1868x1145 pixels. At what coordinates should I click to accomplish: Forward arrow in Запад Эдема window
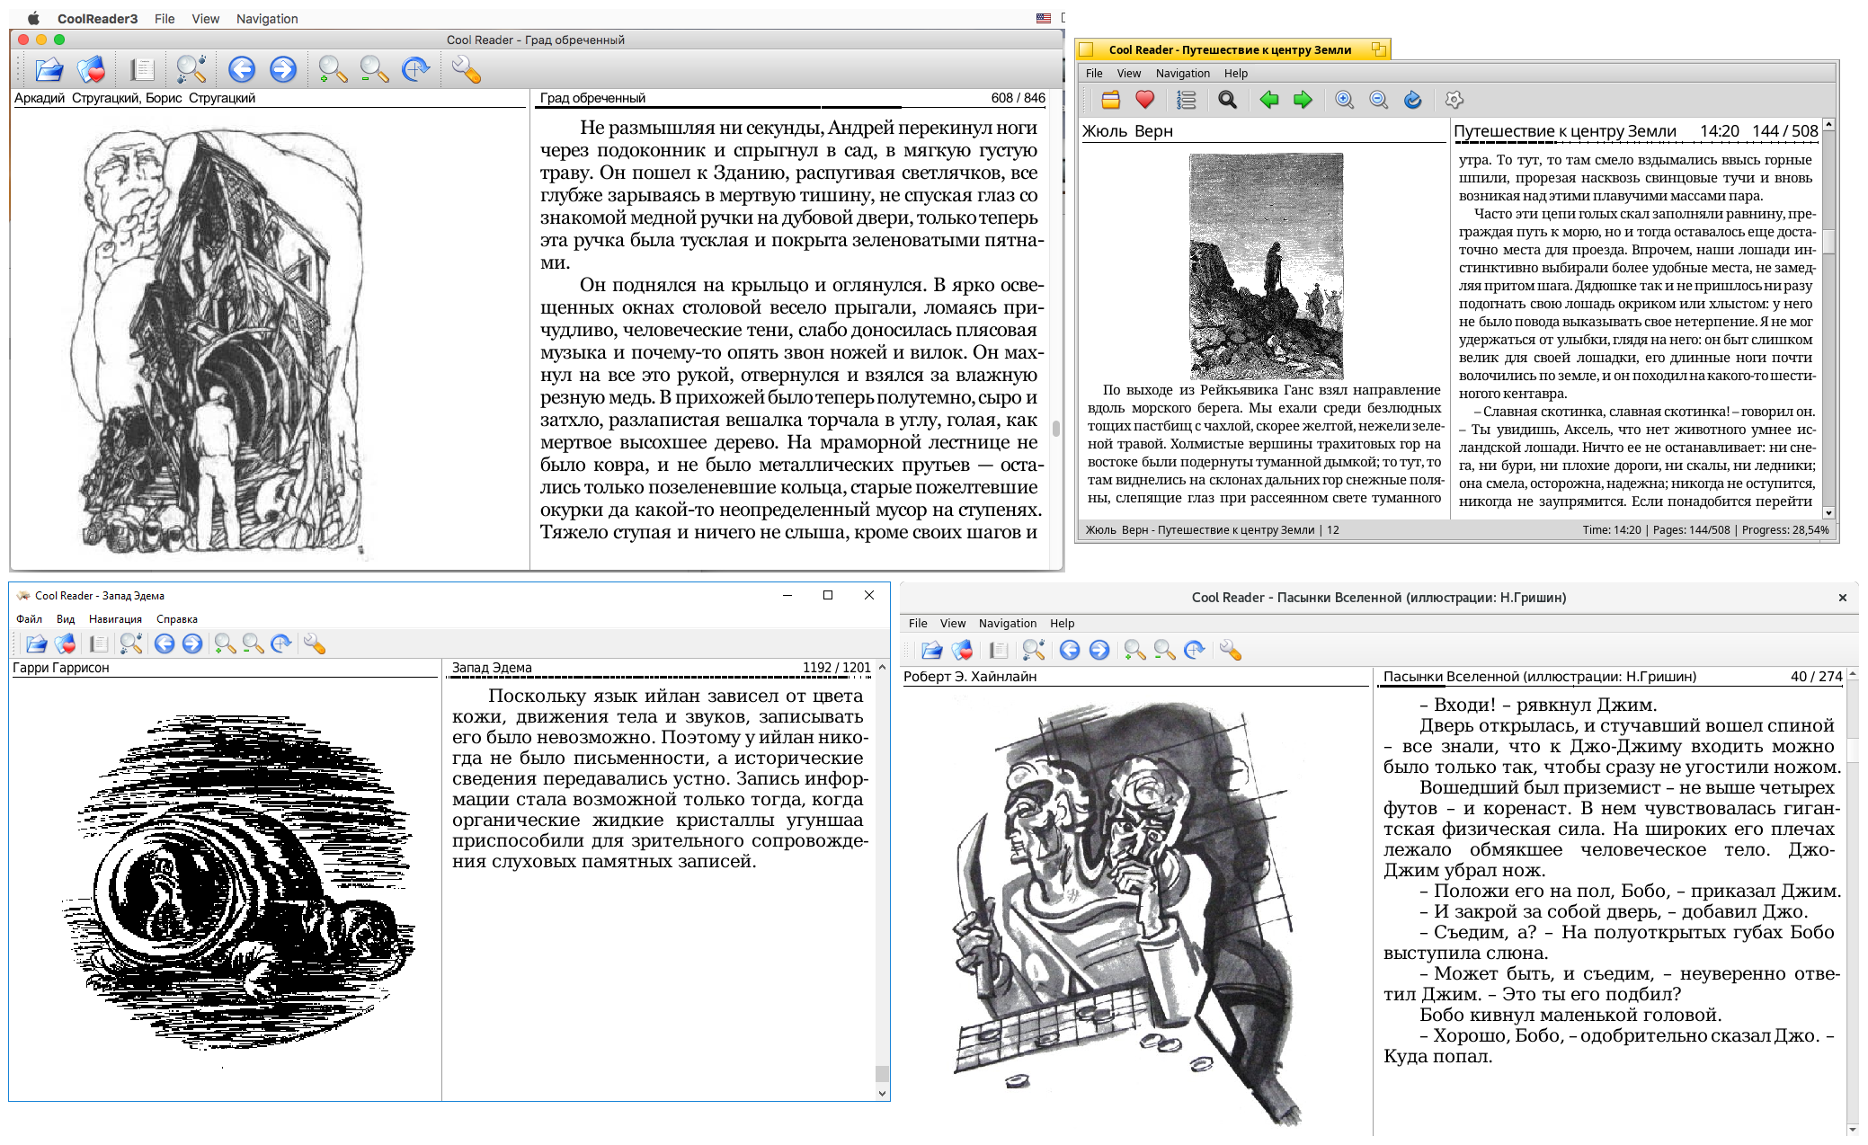pyautogui.click(x=192, y=644)
